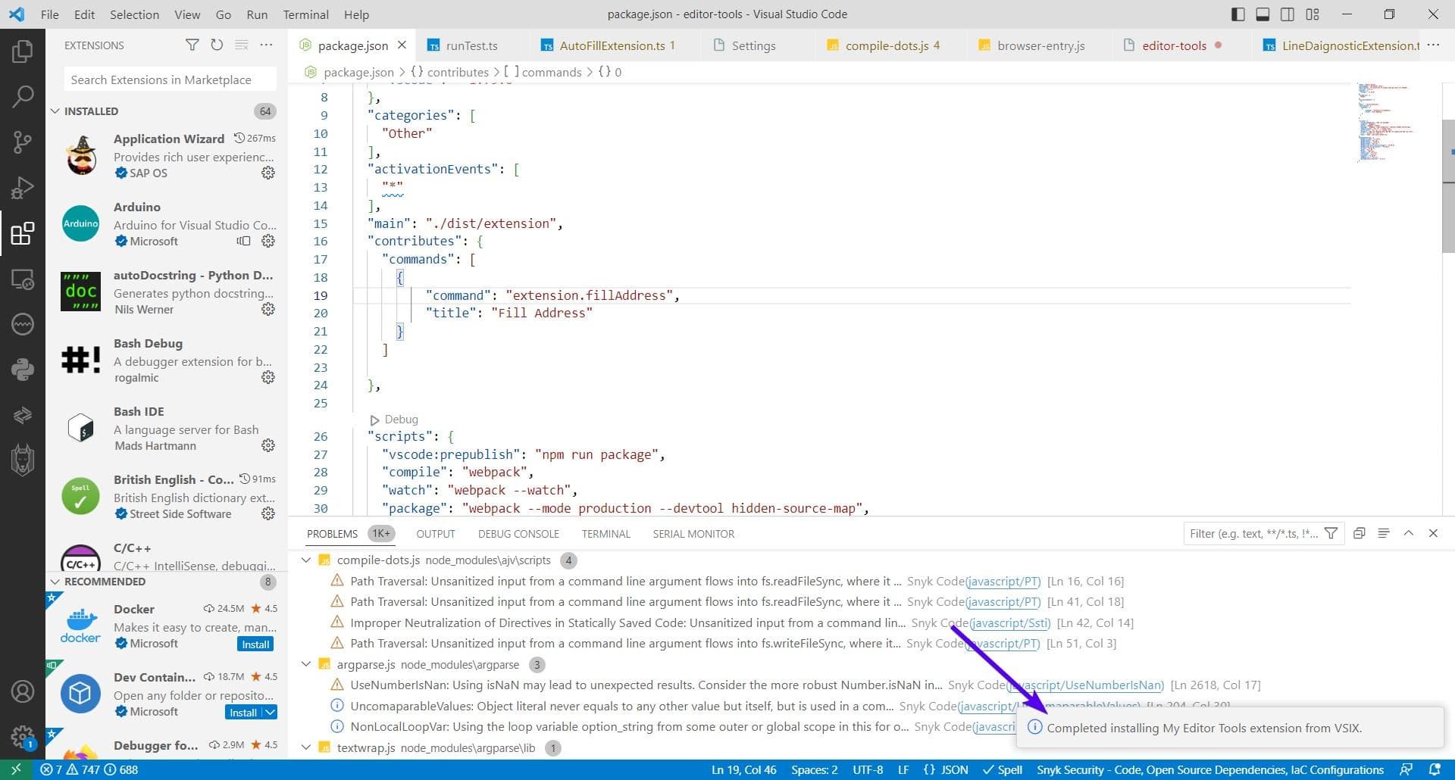Collapse compile-dots.js problems group
The image size is (1455, 780).
306,560
